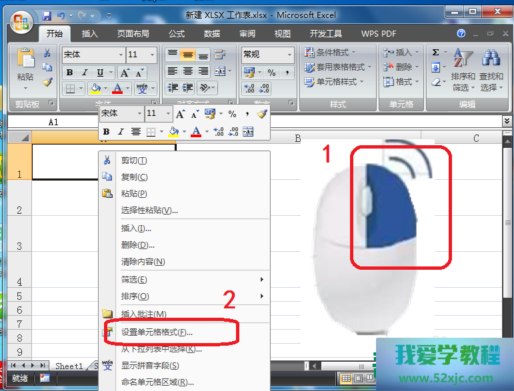Click 选择性粘贴 in the context menu
The height and width of the screenshot is (391, 514).
(149, 210)
